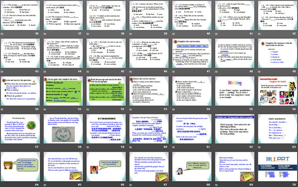Select slide 40 thumbnail
Image resolution: width=298 pixels, height=187 pixels.
coord(192,15)
